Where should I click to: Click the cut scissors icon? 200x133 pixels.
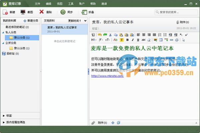pyautogui.click(x=110, y=35)
